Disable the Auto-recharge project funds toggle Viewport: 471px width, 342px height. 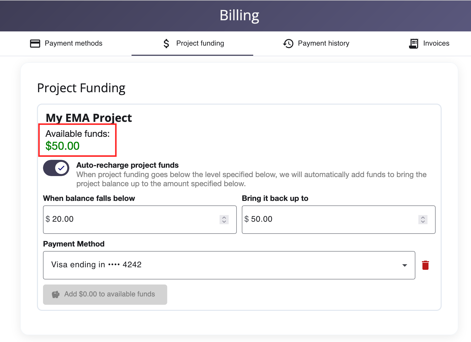[x=56, y=168]
